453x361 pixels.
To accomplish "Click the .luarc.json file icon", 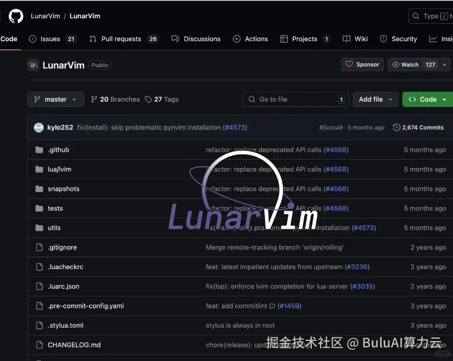I will pos(39,286).
